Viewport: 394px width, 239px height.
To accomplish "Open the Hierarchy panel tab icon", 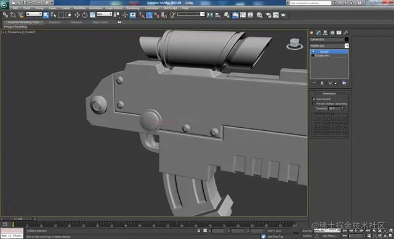I will point(325,33).
